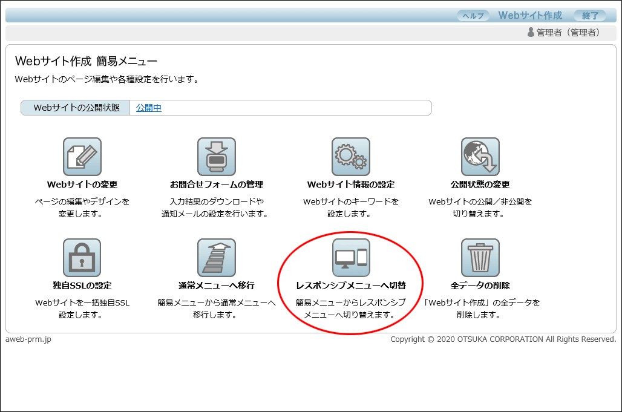Click the Webサイトの変更 pencil icon
622x412 pixels.
82,157
